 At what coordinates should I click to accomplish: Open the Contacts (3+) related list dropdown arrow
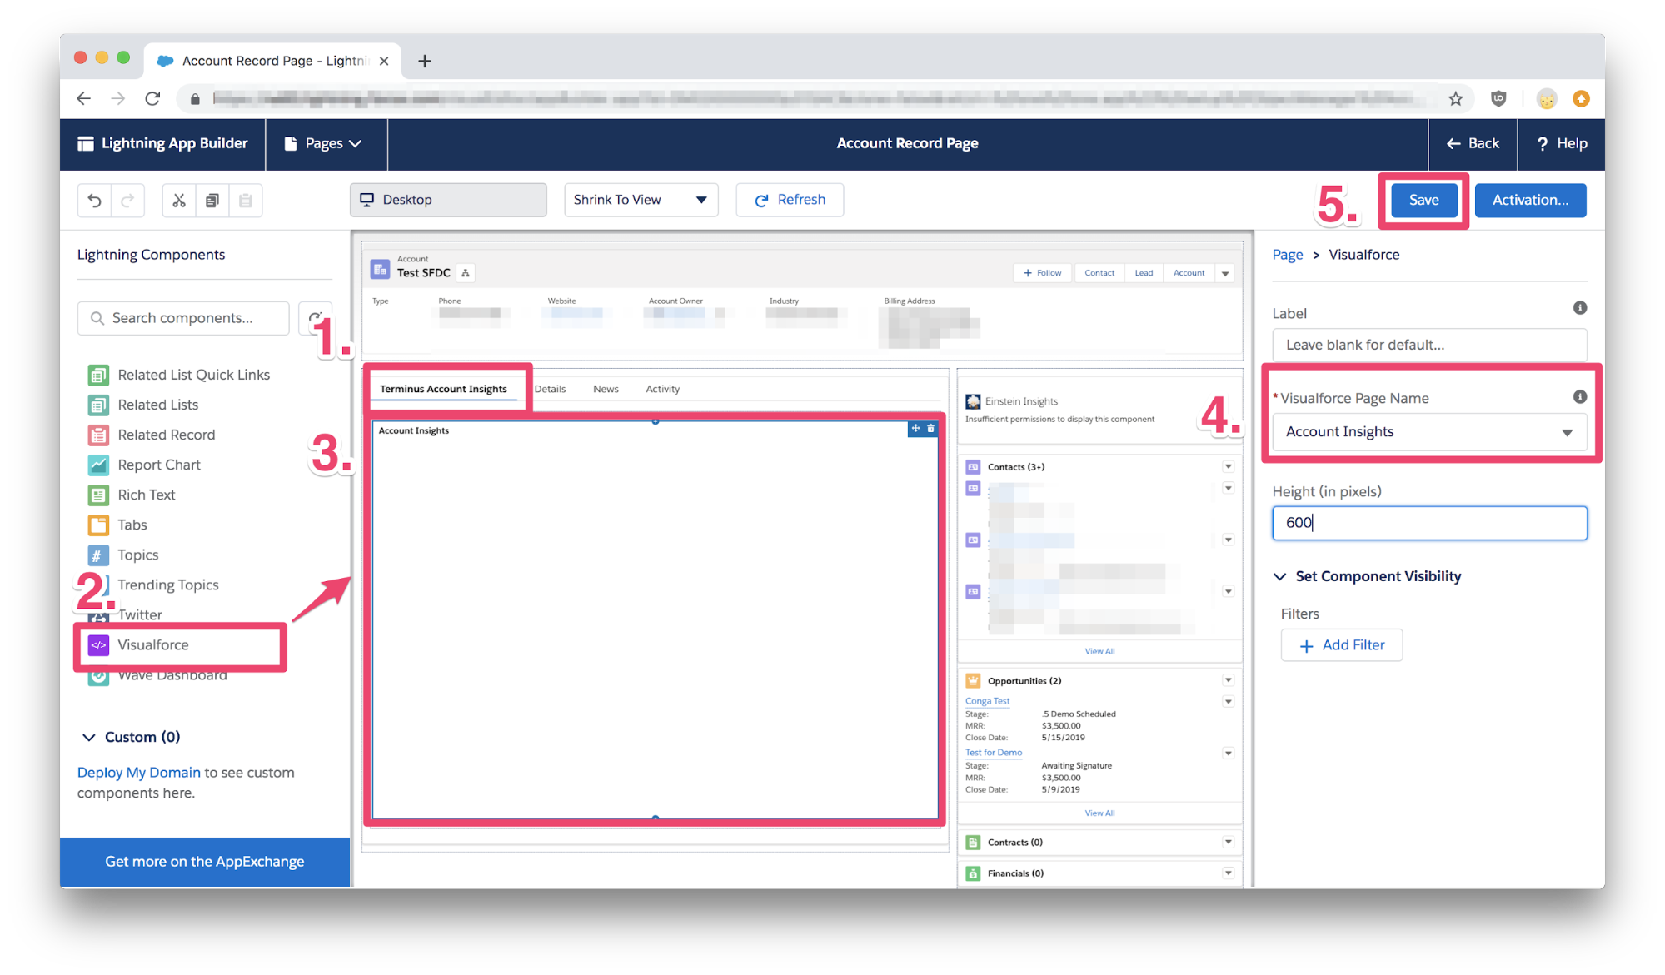click(1228, 467)
